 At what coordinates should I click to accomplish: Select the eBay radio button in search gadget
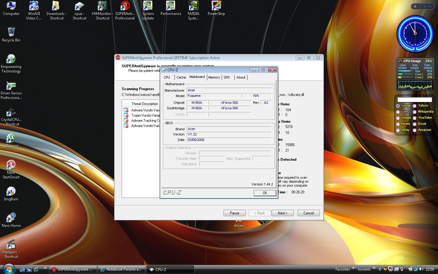pos(398,130)
